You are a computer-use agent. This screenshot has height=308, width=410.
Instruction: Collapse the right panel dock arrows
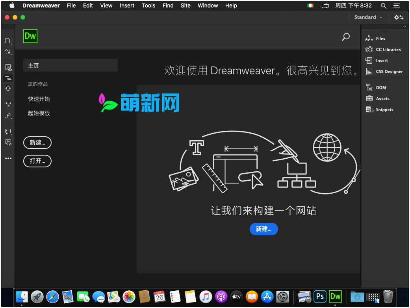(404, 26)
